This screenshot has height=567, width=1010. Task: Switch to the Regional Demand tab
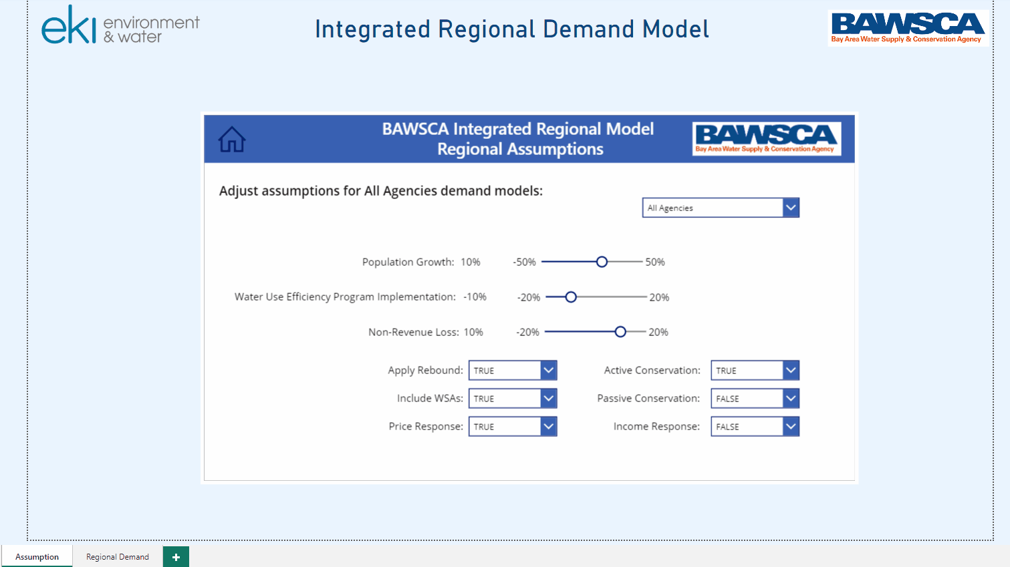point(118,557)
